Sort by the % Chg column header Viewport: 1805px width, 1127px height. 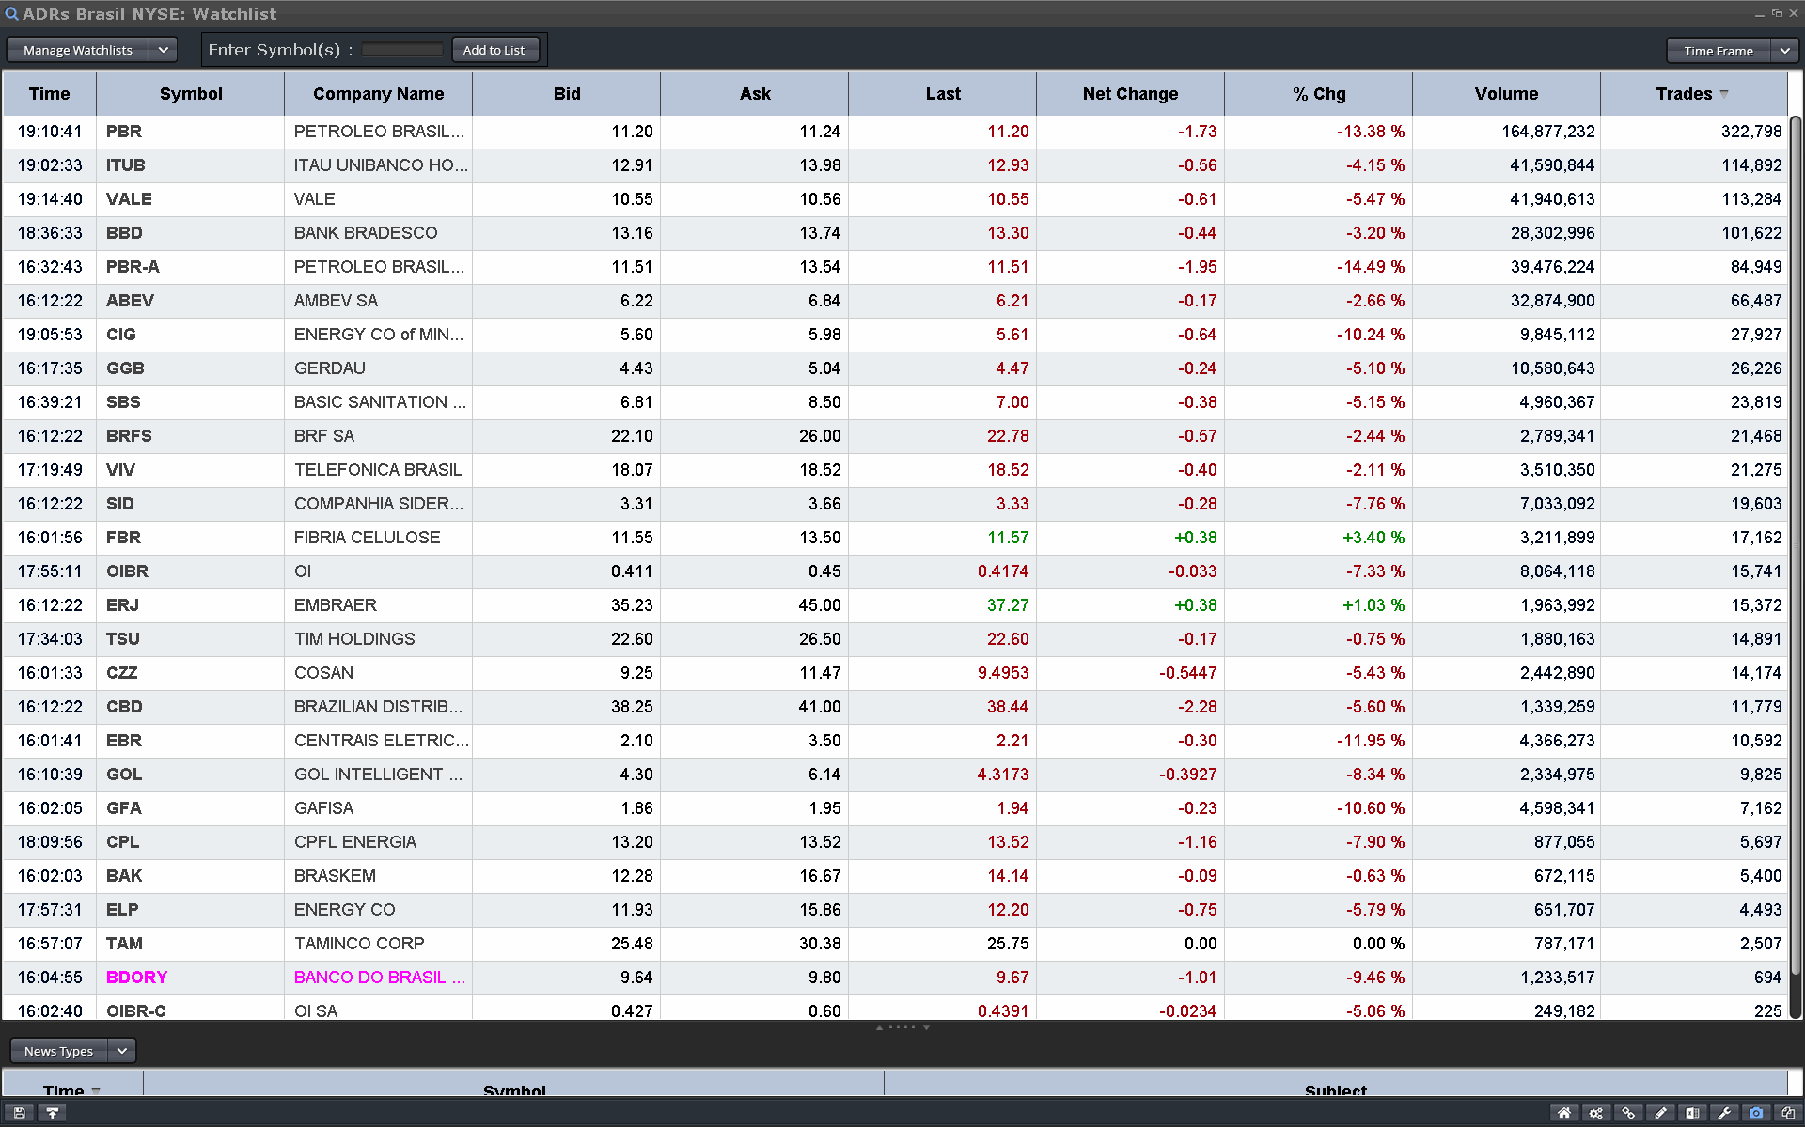(1318, 94)
